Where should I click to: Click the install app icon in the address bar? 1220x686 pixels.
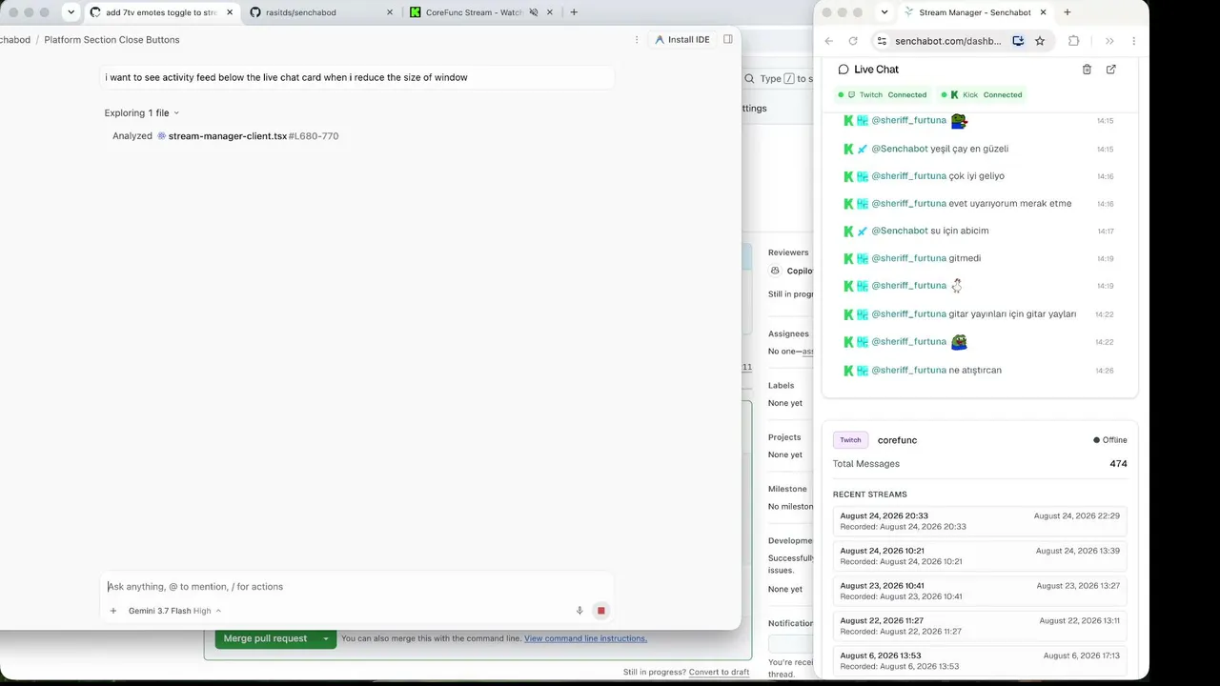[1018, 41]
